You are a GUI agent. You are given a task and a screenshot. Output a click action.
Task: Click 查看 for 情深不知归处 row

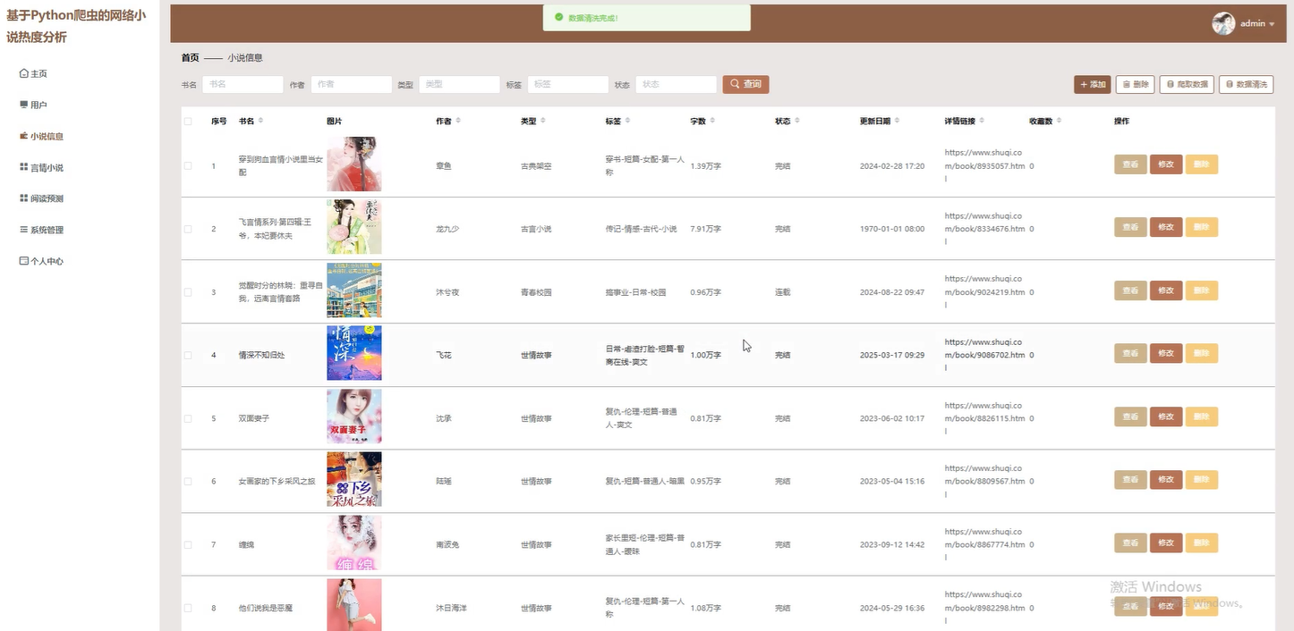1130,353
